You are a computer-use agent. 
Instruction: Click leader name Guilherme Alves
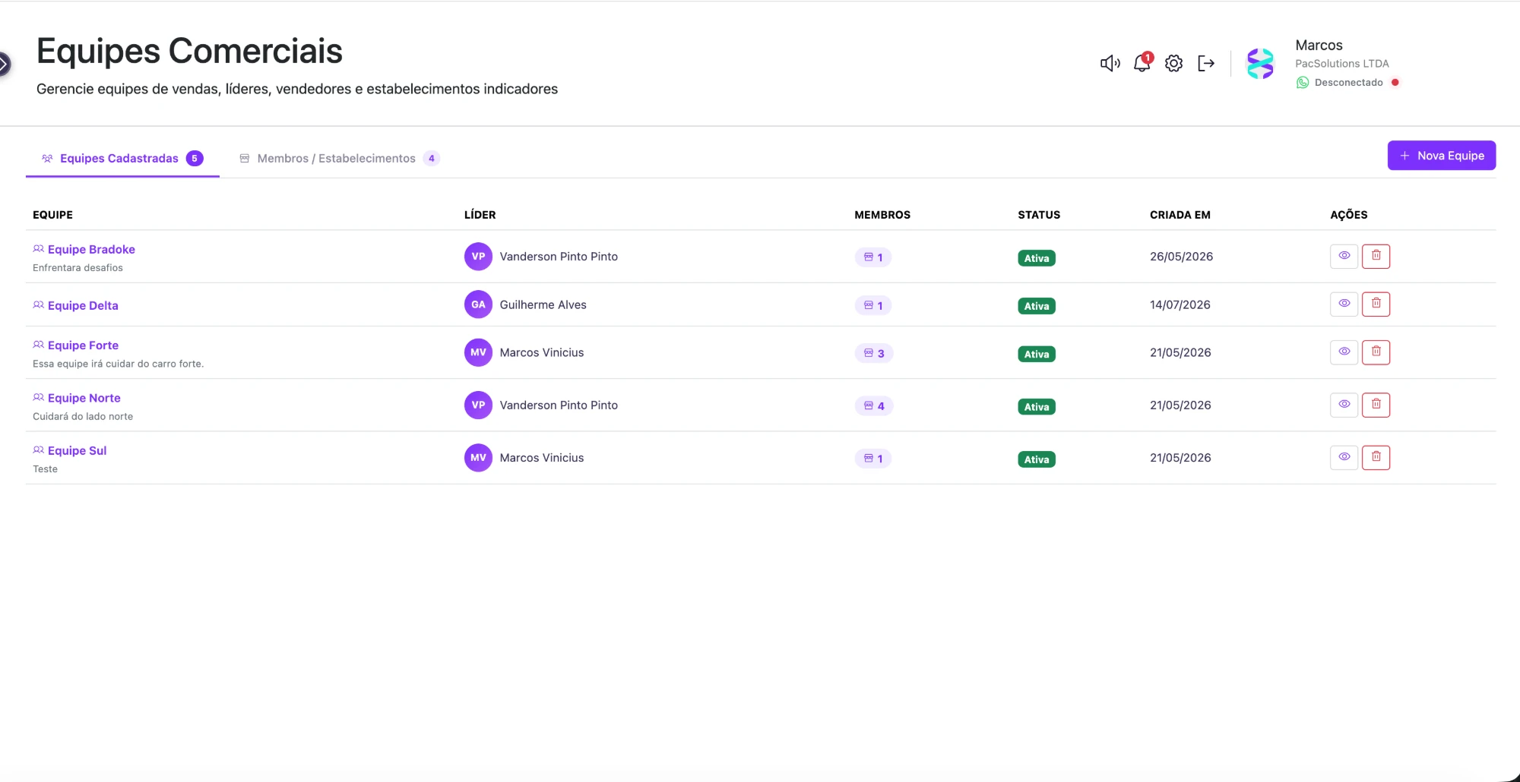coord(543,304)
